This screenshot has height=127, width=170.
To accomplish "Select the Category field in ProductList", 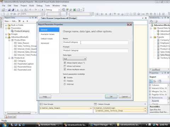I will tap(22, 61).
